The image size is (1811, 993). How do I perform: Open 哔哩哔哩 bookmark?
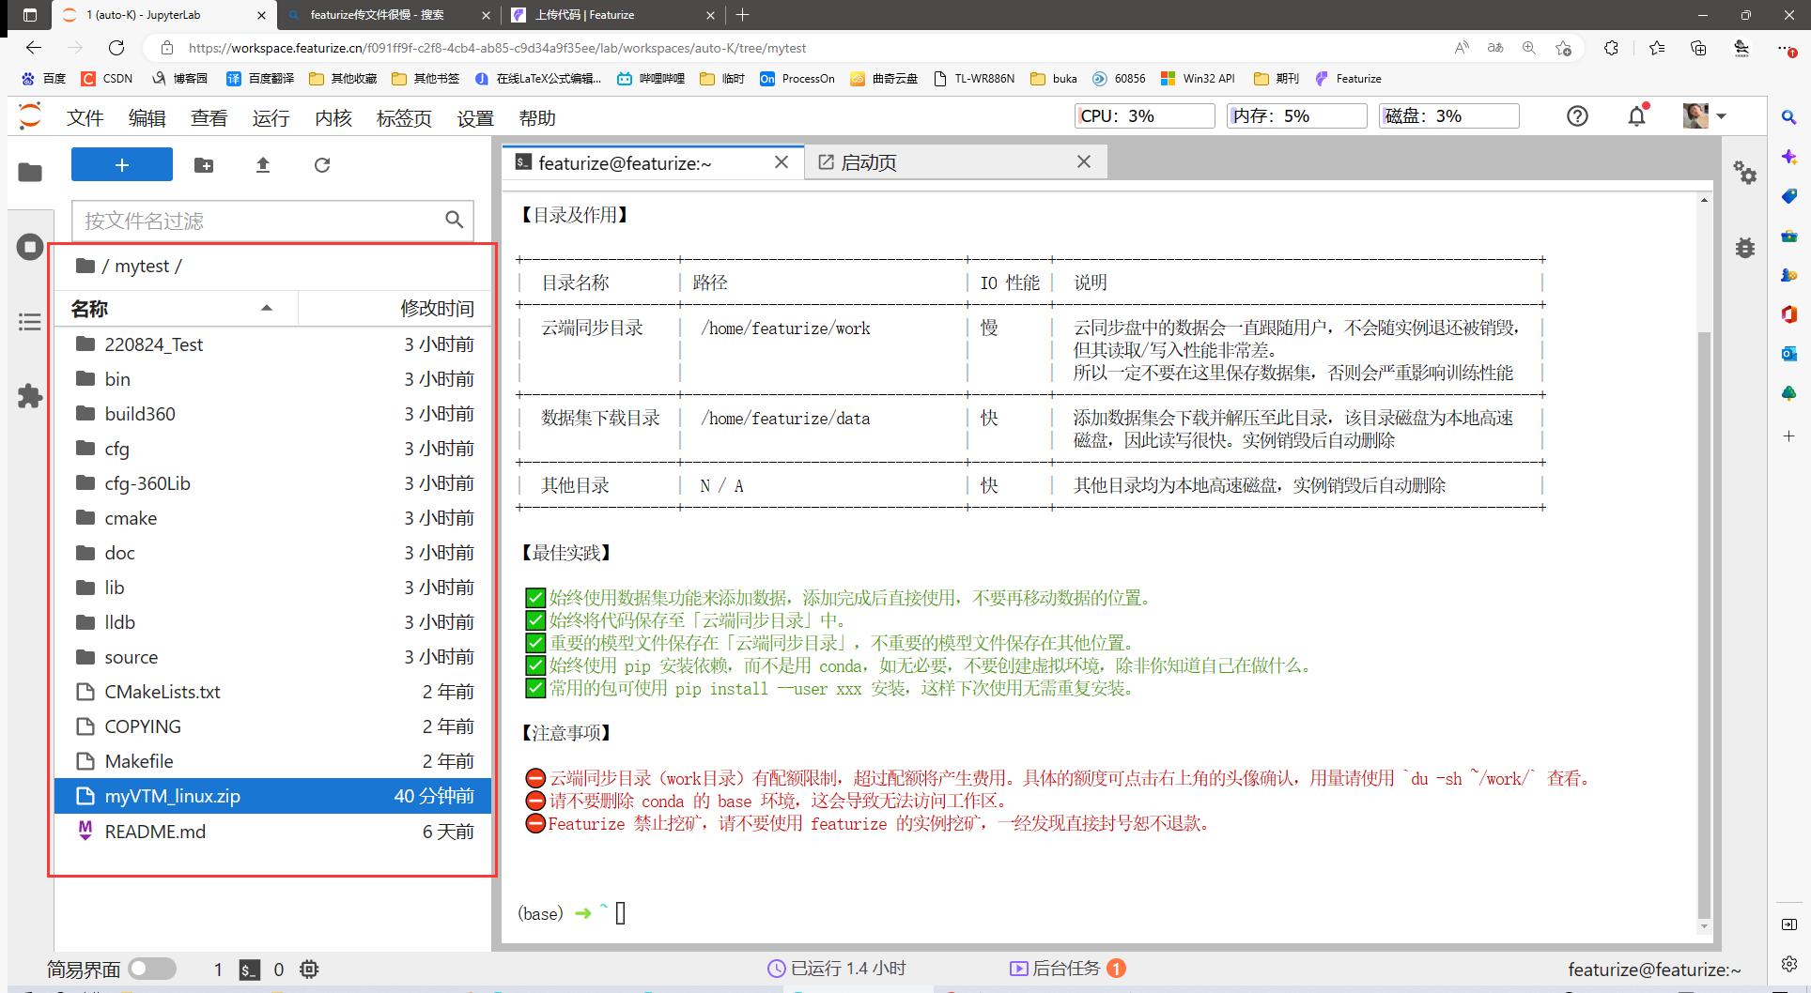[651, 79]
